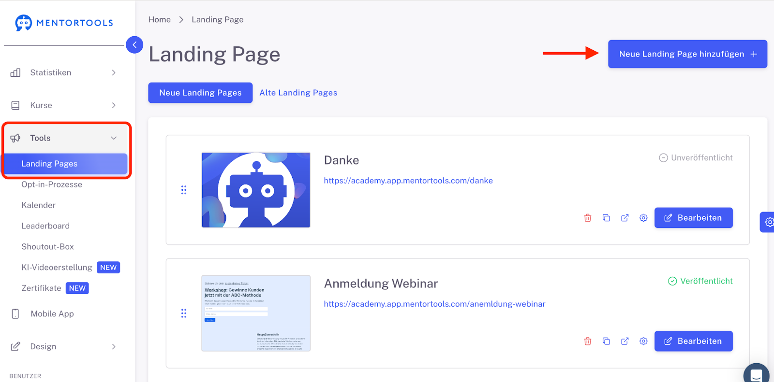Click Neue Landing Page hinzufügen button
Screen dimensions: 774x382
point(687,54)
